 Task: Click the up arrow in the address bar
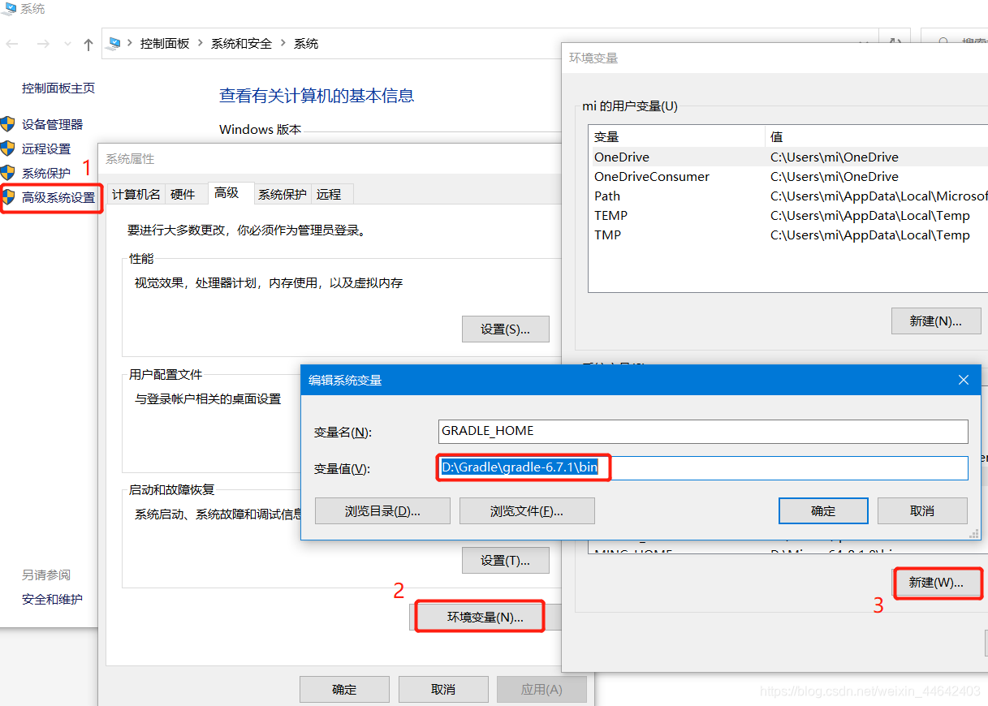click(x=88, y=44)
